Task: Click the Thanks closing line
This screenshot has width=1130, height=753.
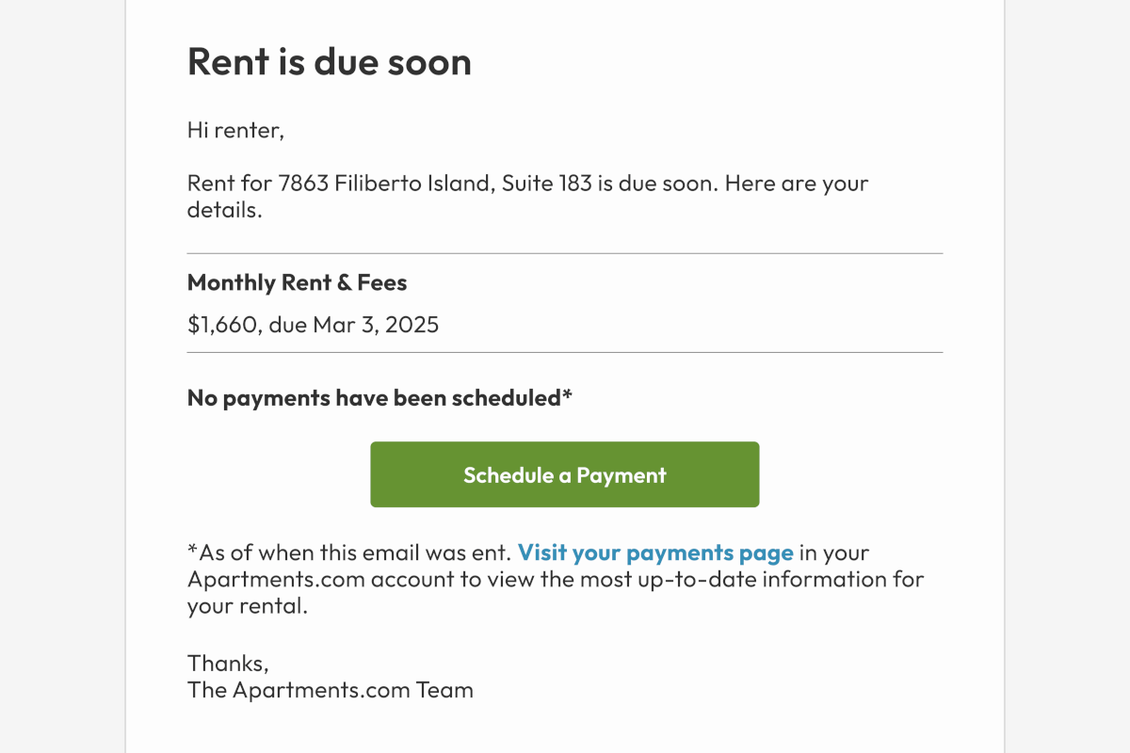Action: point(226,663)
